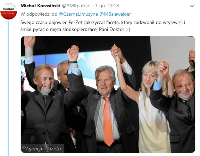
Task: Click the grey wall area at the photo's right
Action: [172, 51]
